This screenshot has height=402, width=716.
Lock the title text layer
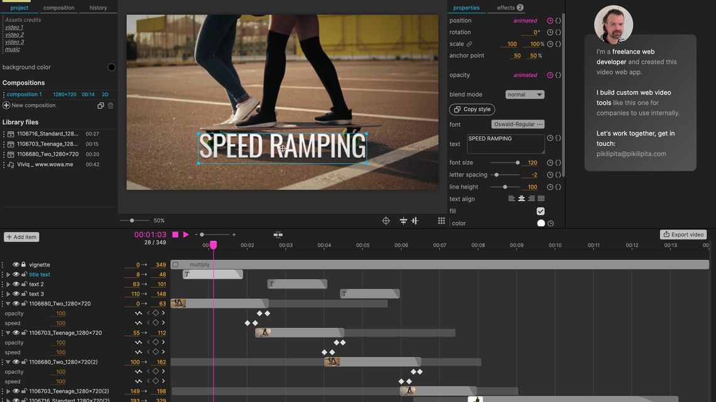[24, 275]
